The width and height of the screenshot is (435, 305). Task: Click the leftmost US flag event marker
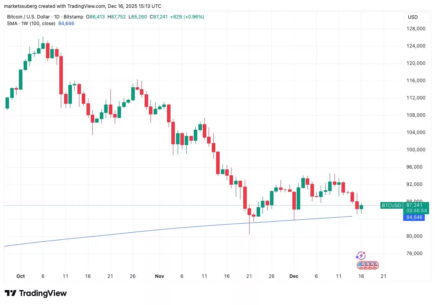361,265
